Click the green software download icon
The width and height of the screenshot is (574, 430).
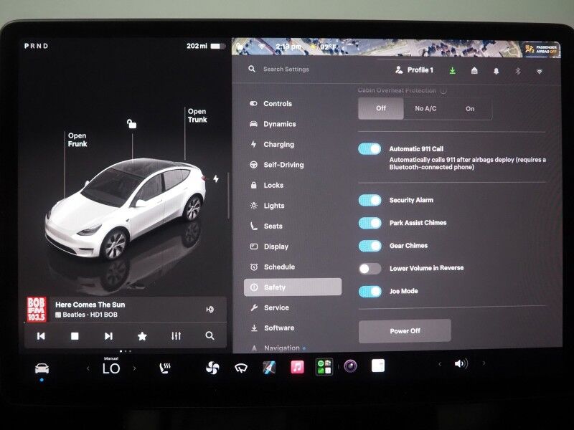coord(453,70)
